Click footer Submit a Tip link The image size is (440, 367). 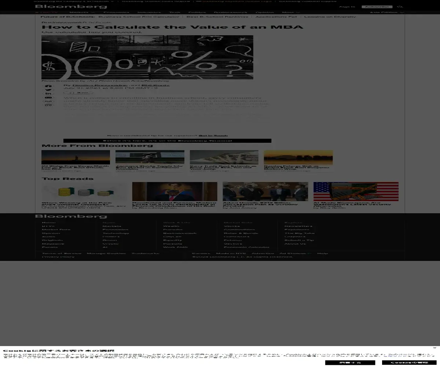(x=299, y=240)
